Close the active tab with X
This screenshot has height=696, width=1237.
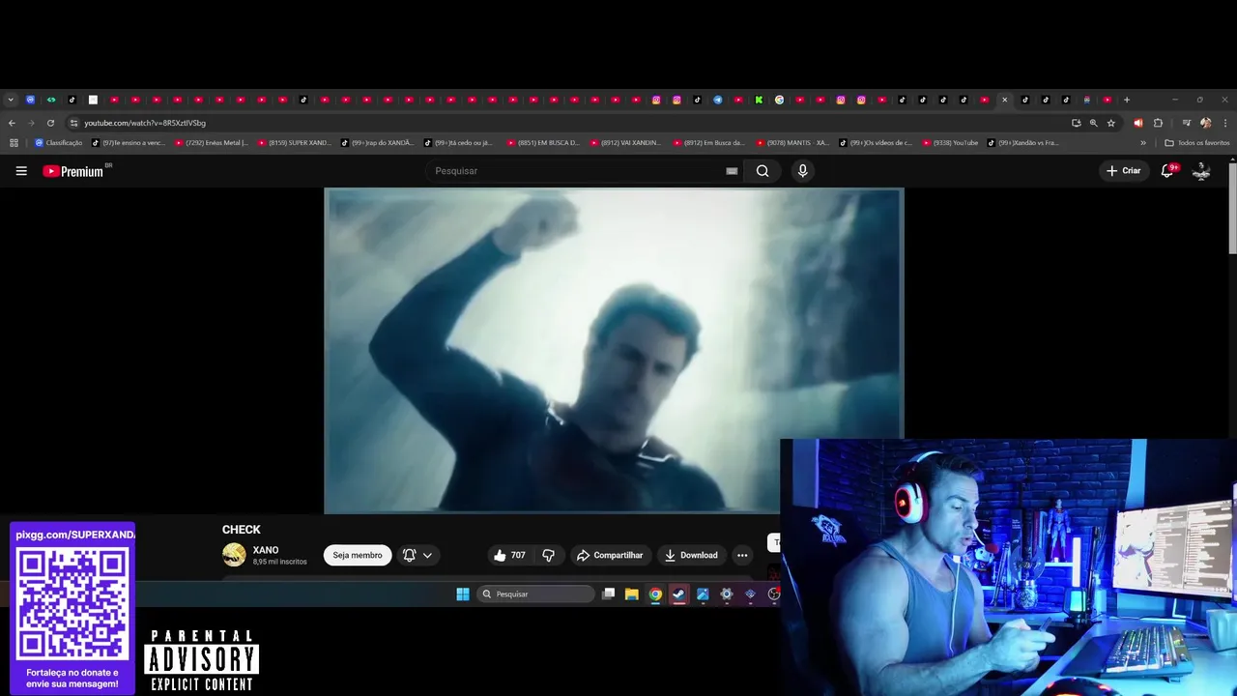coord(1004,100)
